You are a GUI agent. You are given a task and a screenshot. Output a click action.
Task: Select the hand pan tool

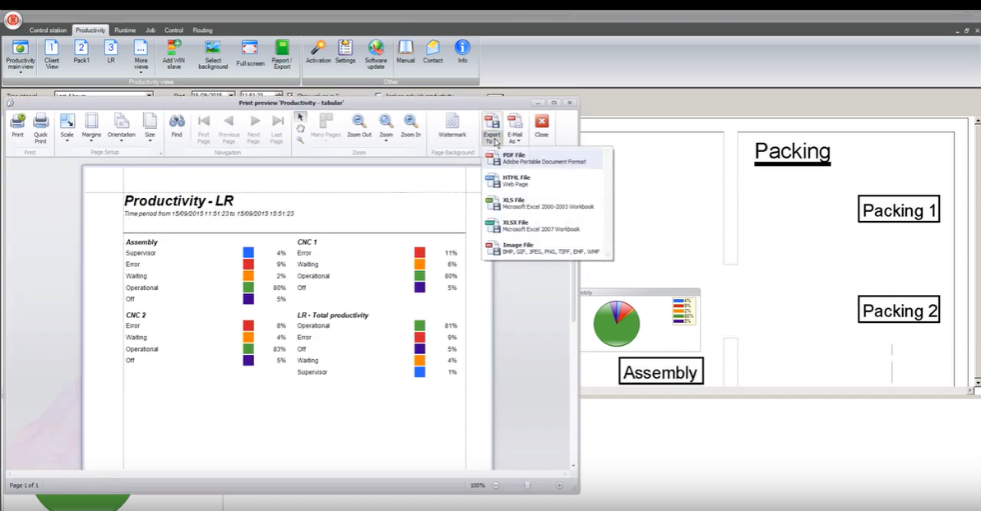click(x=300, y=128)
